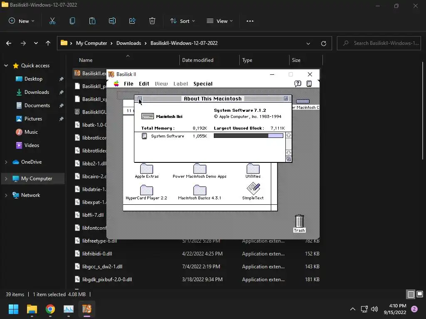Open the File menu in Mac Finder
This screenshot has width=426, height=319.
129,84
